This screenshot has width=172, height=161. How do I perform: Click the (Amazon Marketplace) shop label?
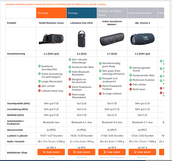112,157
